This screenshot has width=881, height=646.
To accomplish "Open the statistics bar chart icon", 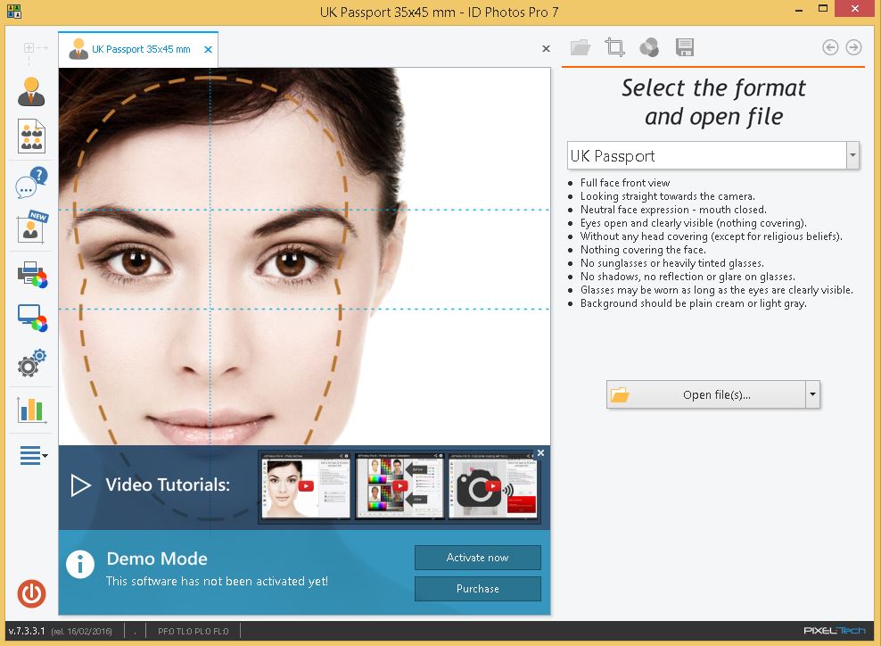I will pos(31,410).
